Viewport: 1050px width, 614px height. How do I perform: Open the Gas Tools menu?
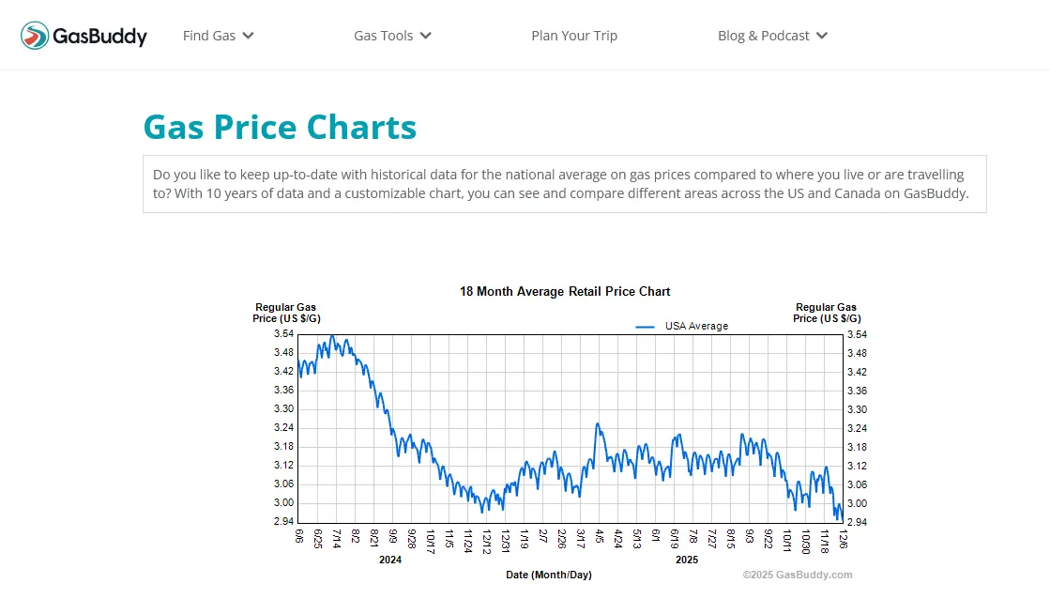(x=383, y=36)
